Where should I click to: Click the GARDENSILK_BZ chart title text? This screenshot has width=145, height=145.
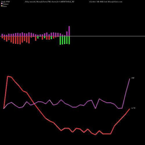click(x=49, y=2)
